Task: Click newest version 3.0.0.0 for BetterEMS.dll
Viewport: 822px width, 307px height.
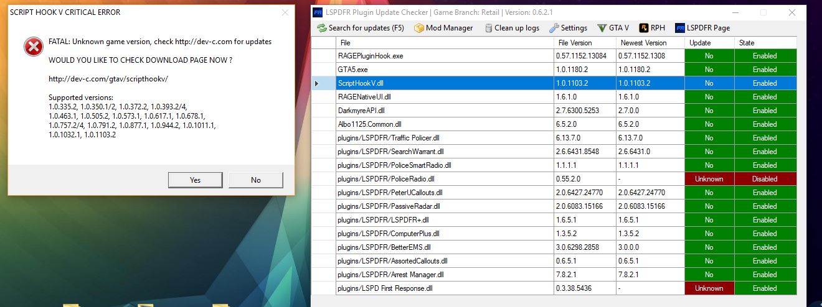Action: 650,247
